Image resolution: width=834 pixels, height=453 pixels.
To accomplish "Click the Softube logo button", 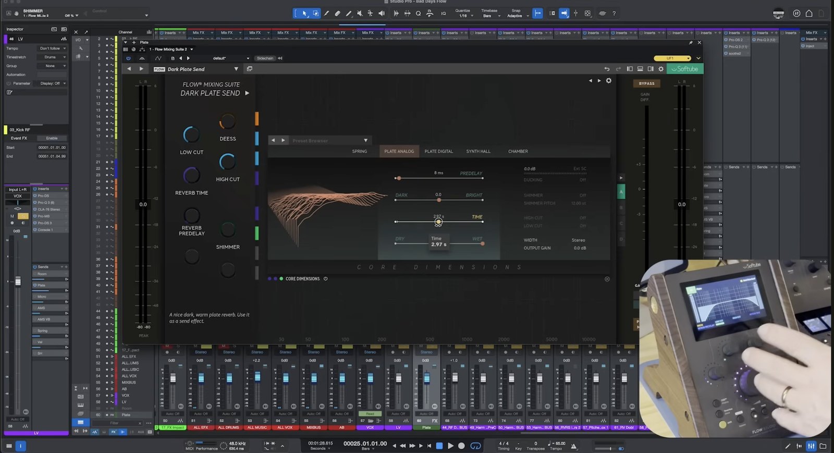I will point(685,69).
